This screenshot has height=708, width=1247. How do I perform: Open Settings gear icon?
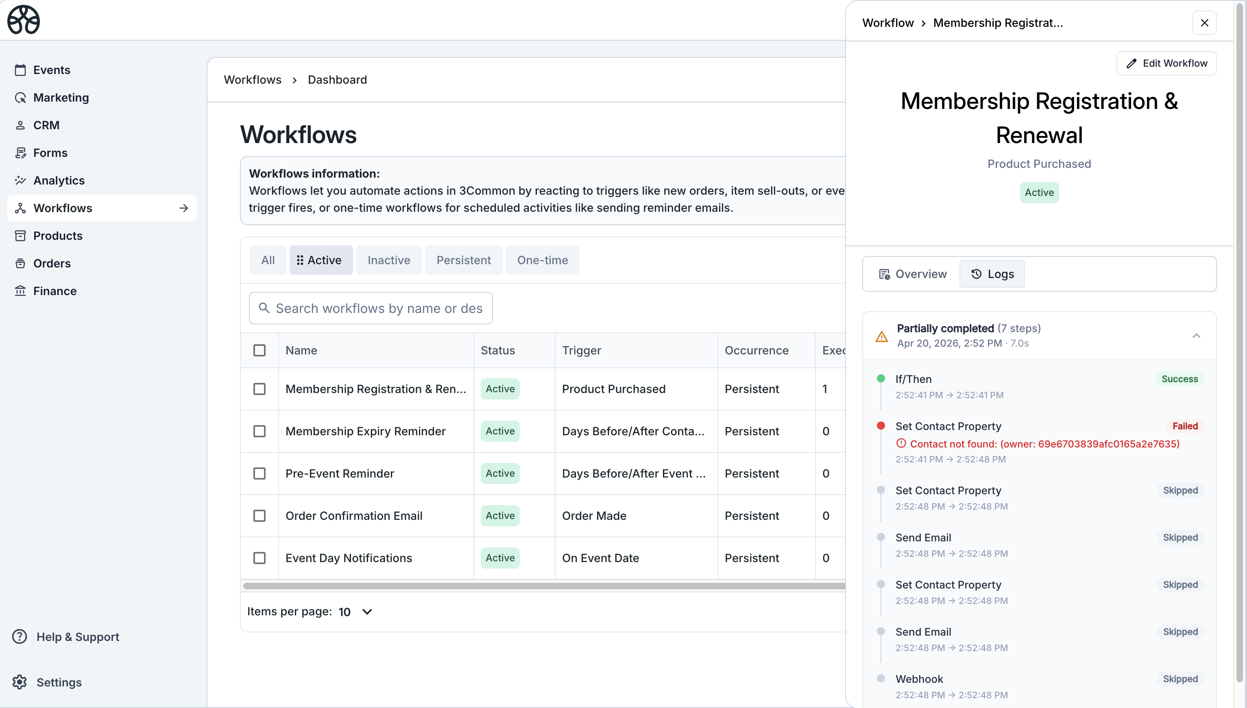20,682
